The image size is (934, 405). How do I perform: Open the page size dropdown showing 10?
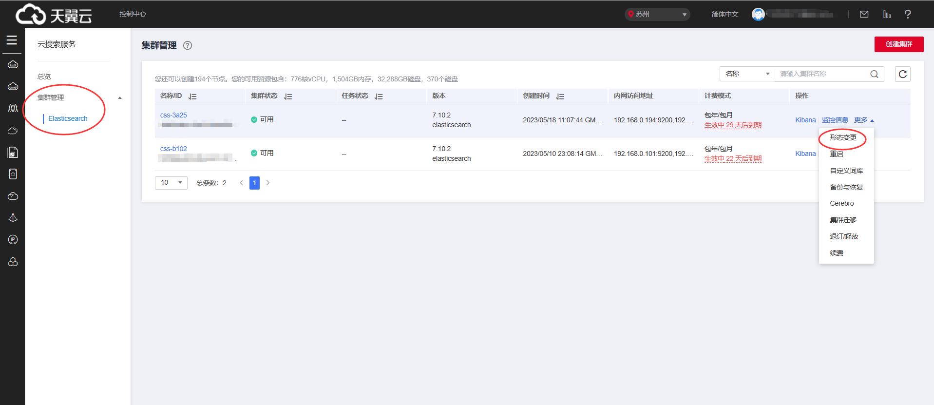[x=171, y=183]
